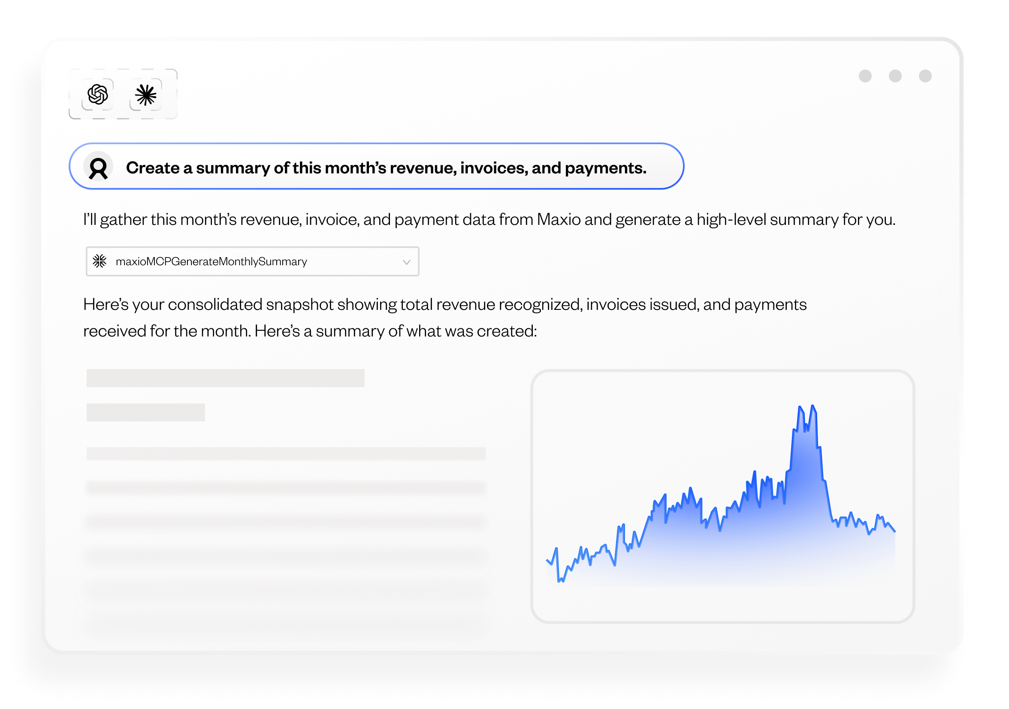
Task: Click the middle gray window dot
Action: tap(895, 76)
